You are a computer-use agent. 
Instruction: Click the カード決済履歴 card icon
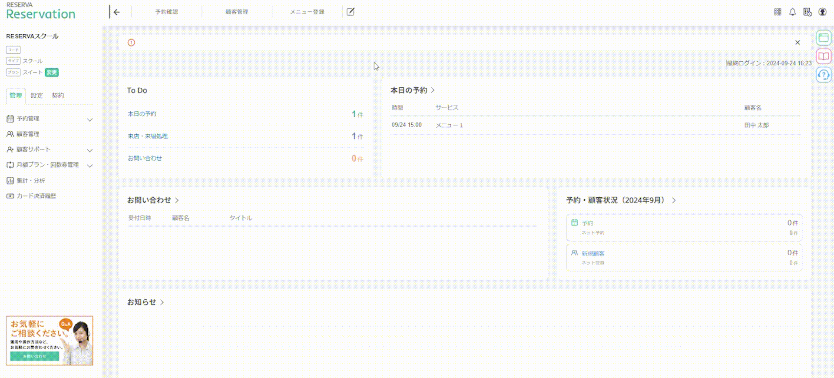(10, 196)
